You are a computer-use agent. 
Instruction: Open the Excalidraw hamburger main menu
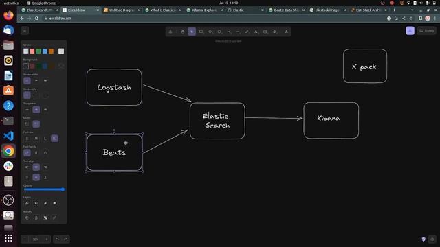click(x=25, y=30)
